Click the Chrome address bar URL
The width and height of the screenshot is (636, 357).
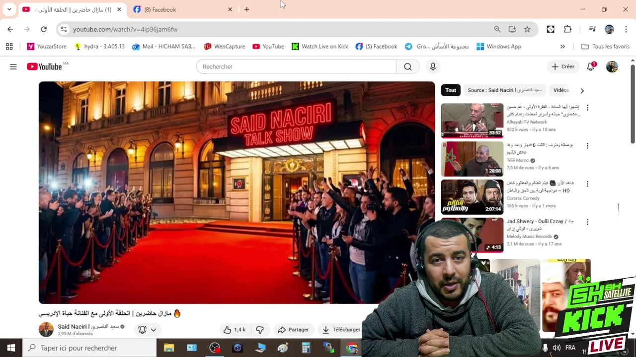click(x=125, y=29)
